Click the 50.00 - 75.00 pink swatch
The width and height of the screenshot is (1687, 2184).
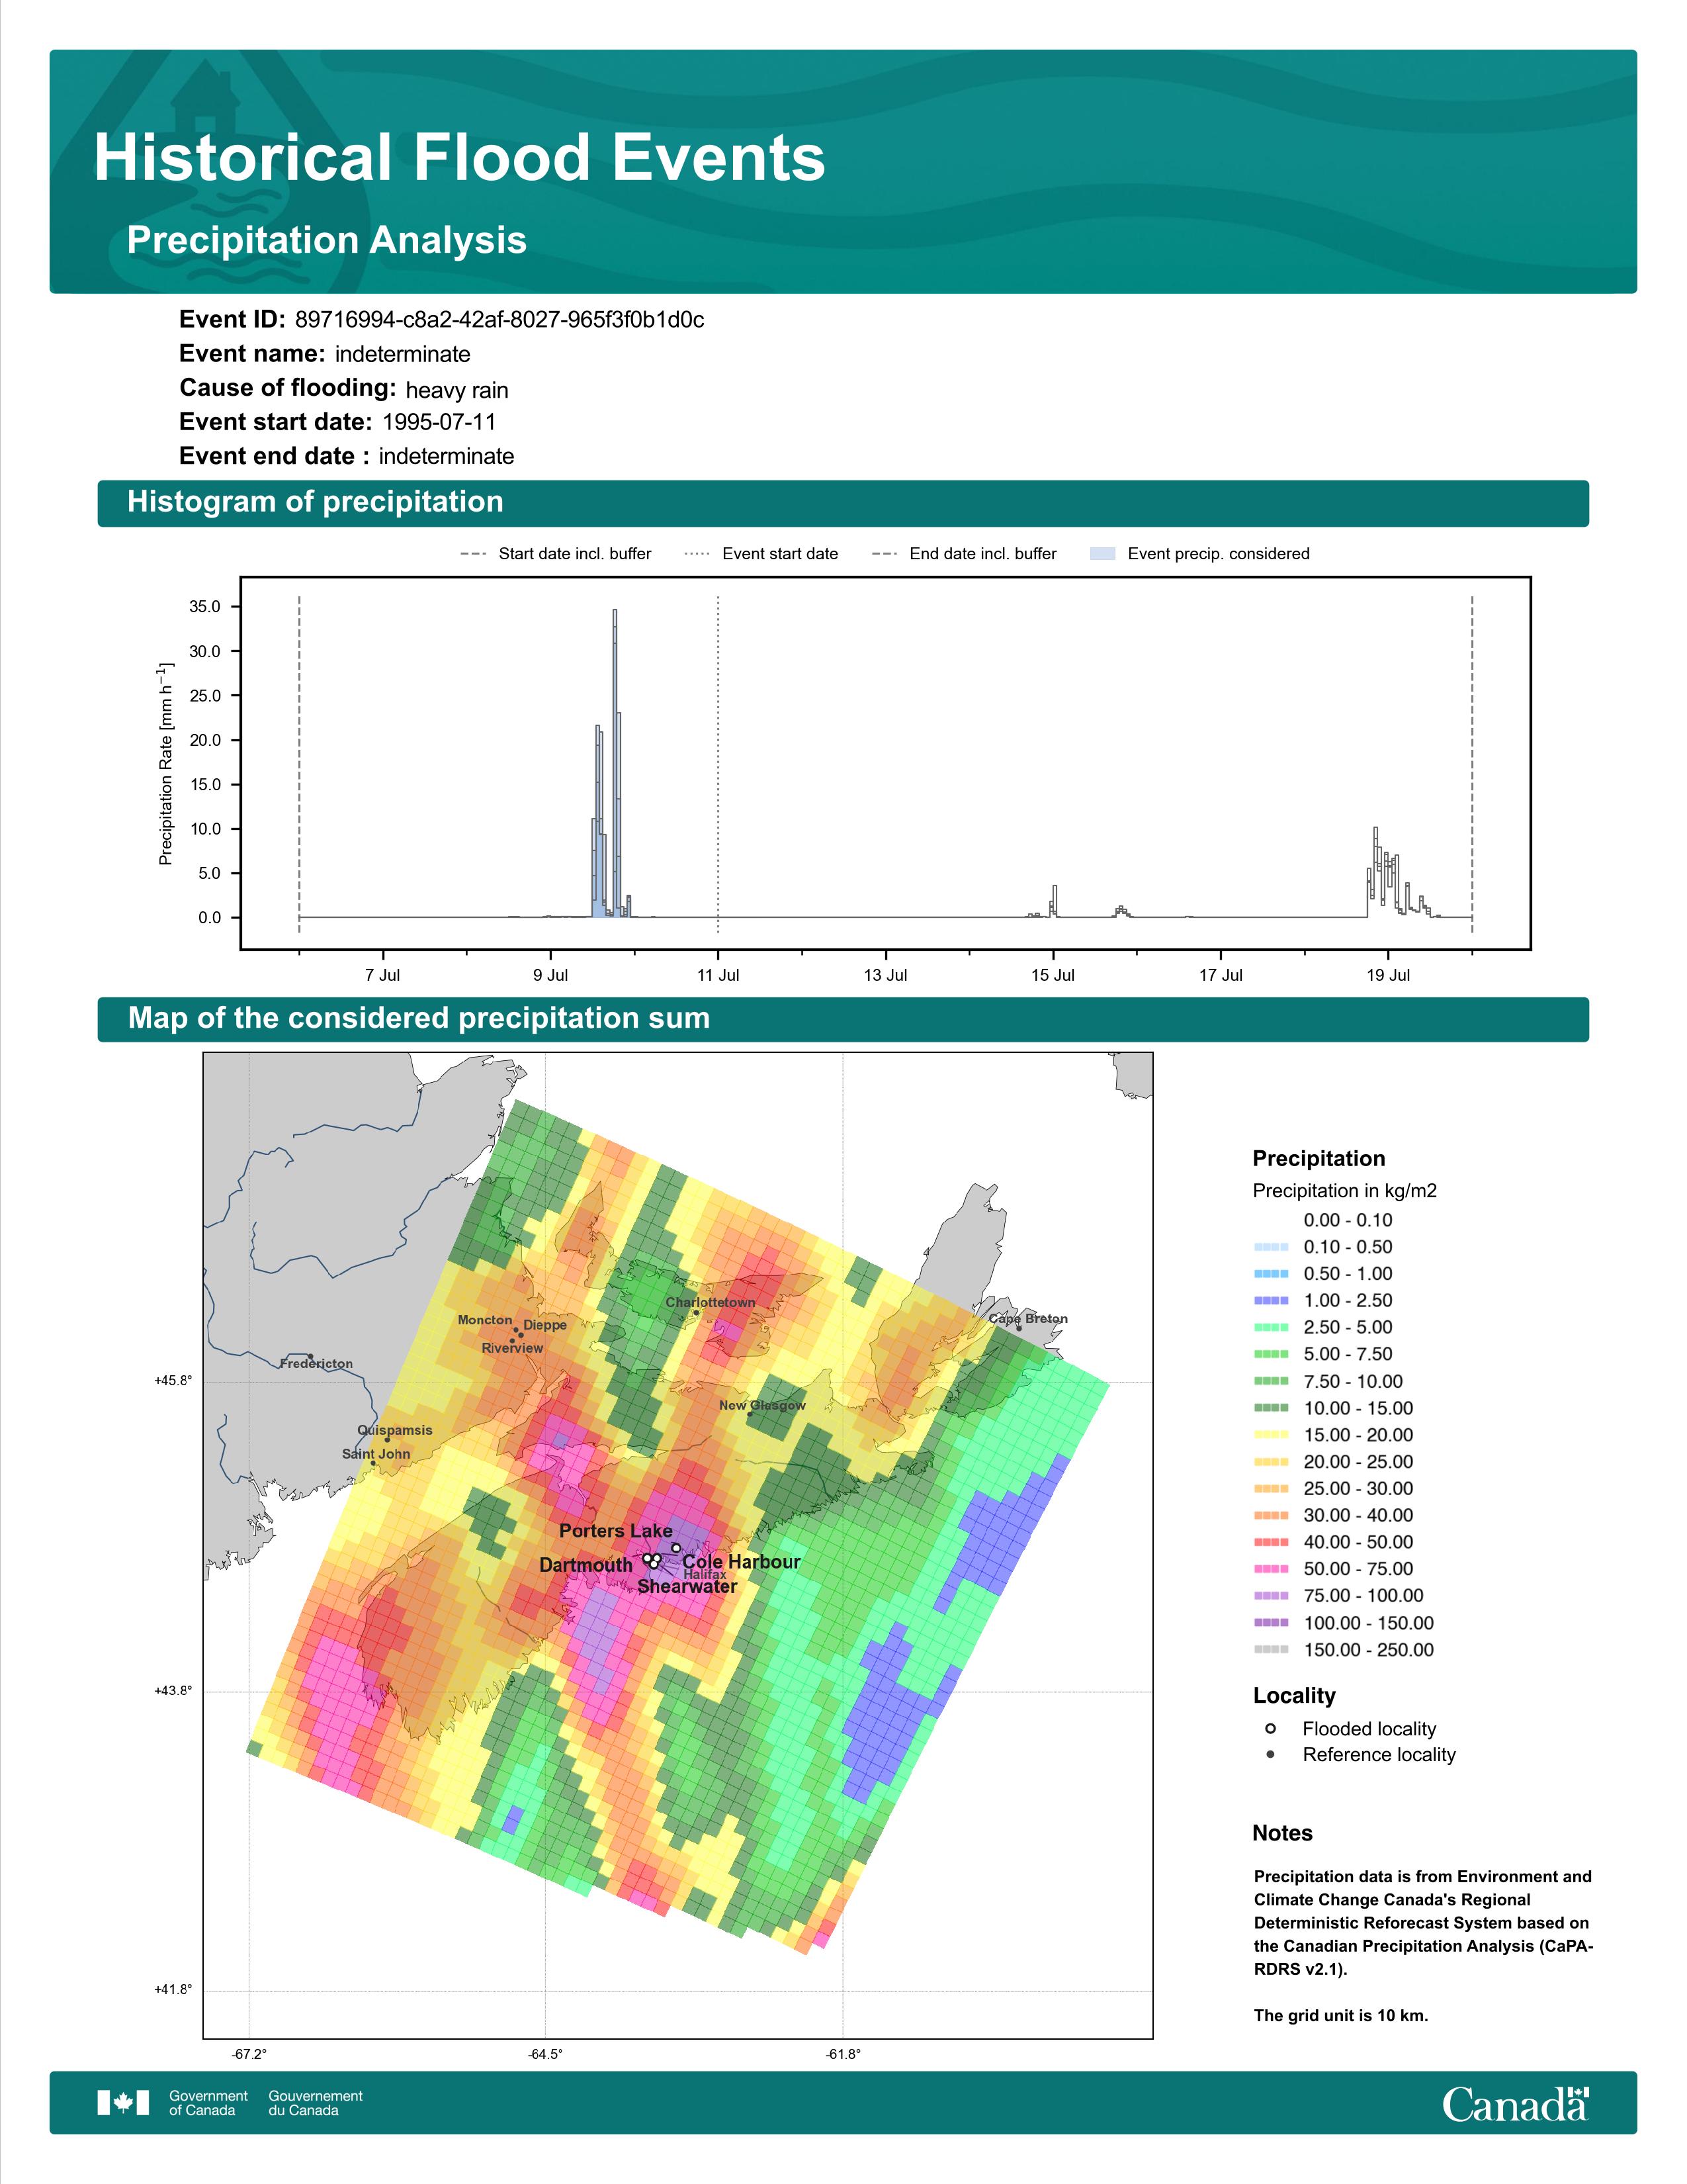point(1272,1569)
